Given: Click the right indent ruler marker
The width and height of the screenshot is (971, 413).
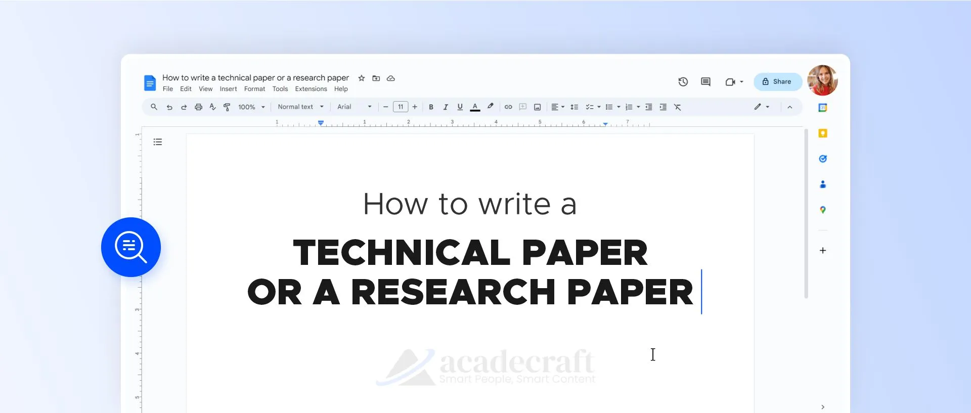Looking at the screenshot, I should [x=605, y=124].
